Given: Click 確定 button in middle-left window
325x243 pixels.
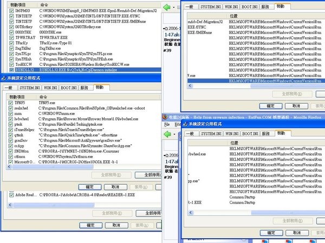Looking at the screenshot, I should 90,187.
